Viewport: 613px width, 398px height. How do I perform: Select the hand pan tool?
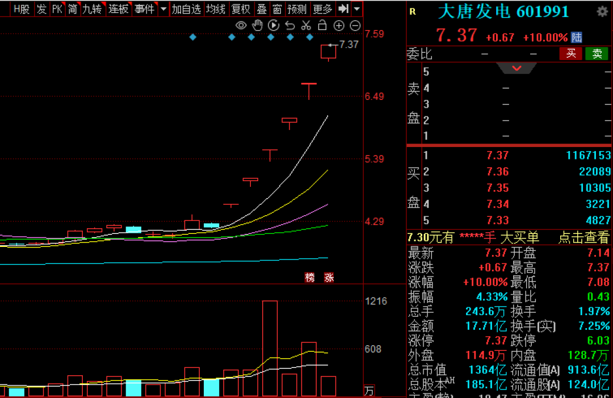click(x=257, y=26)
